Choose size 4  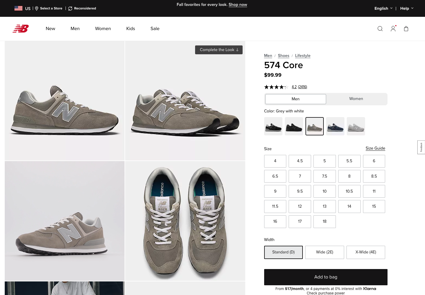[275, 161]
